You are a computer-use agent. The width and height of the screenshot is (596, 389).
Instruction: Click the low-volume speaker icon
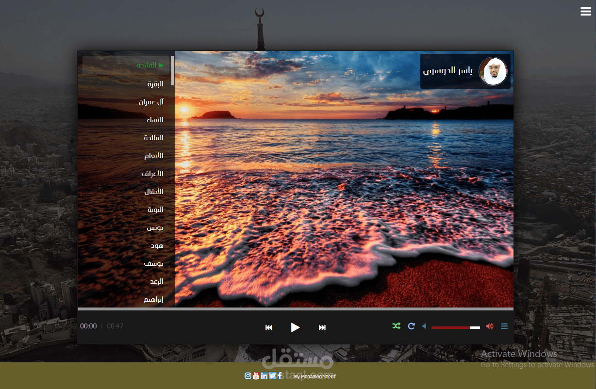[424, 326]
